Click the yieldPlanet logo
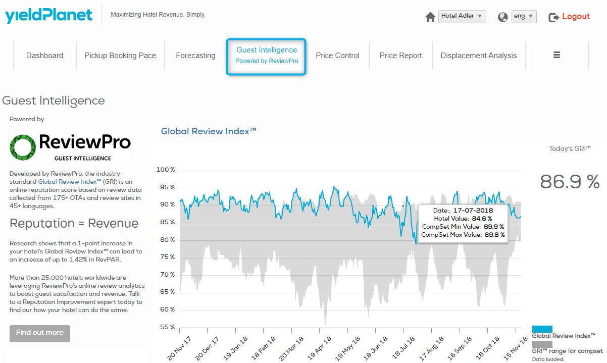 coord(49,15)
